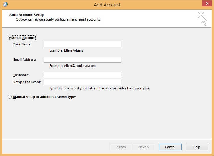Image resolution: width=214 pixels, height=156 pixels.
Task: Click the Internet service provider password hint
Action: [100, 88]
